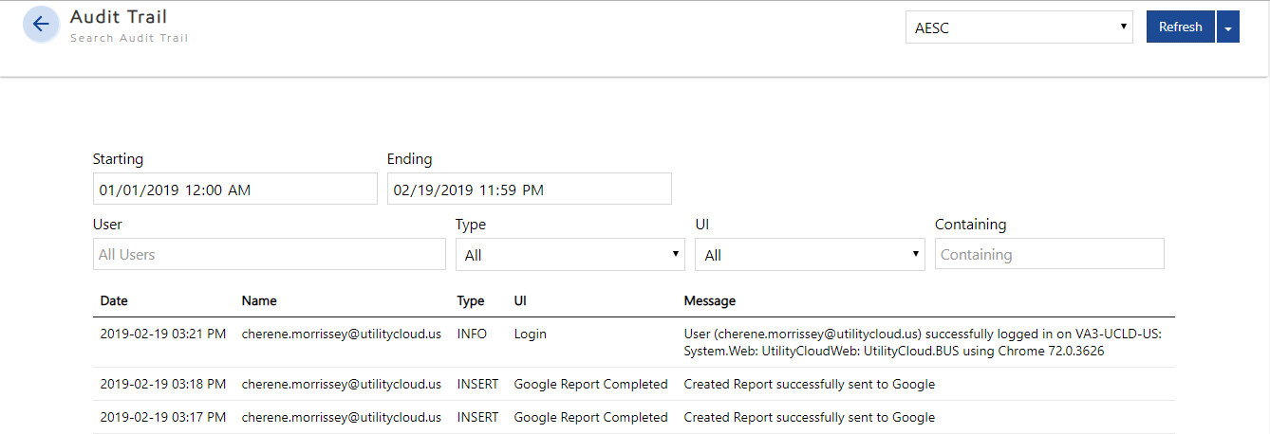Click the Audit Trail page title
Viewport: 1270px width, 434px height.
(x=119, y=17)
